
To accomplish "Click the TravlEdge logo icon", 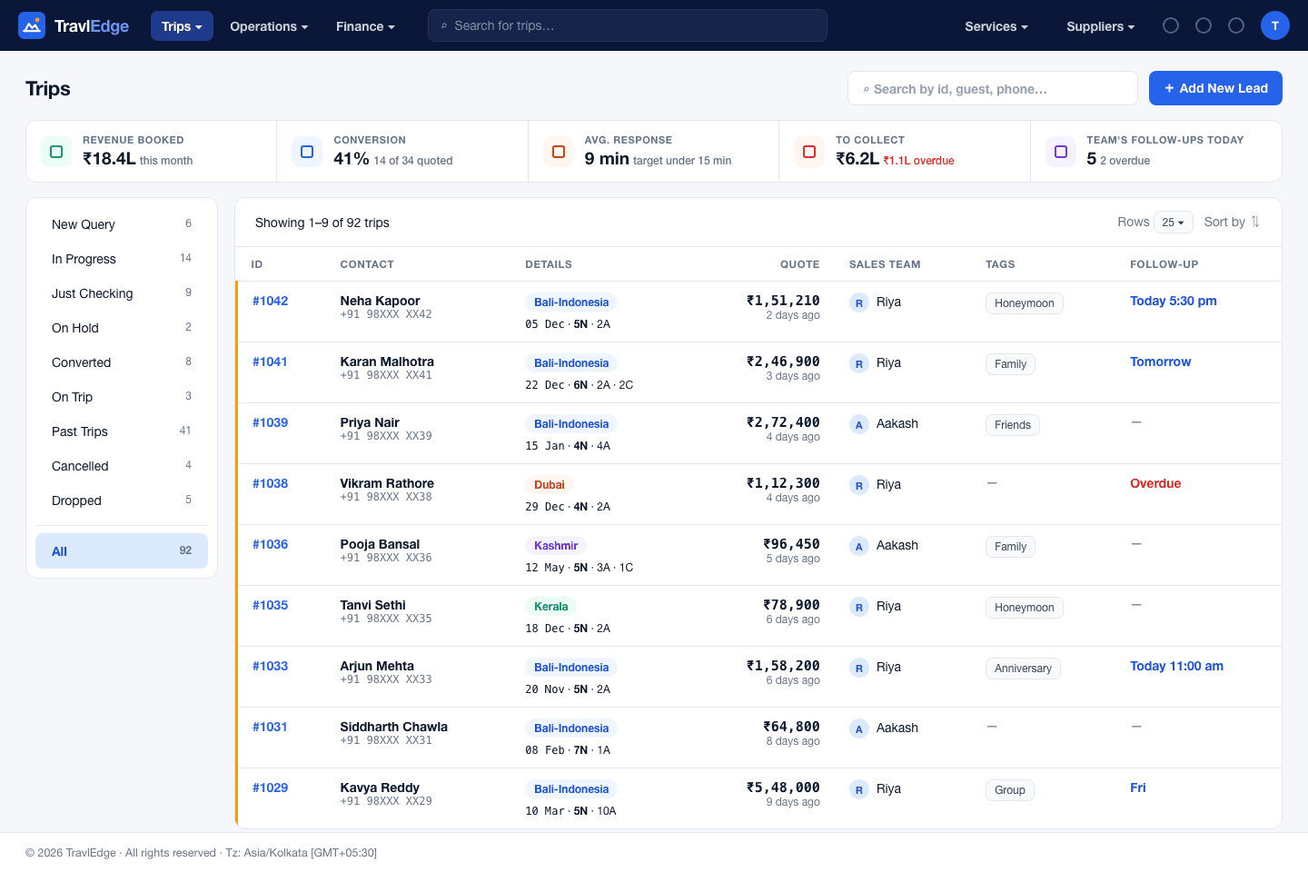I will tap(32, 25).
